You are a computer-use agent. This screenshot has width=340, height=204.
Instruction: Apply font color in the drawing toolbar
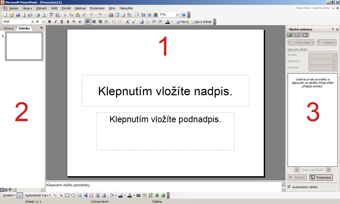[130, 195]
